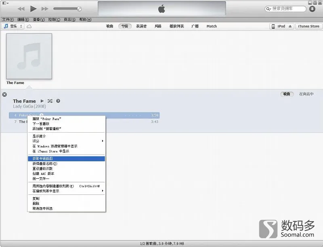Open the Match tab
Viewport: 323px width, 247px height.
click(x=212, y=26)
